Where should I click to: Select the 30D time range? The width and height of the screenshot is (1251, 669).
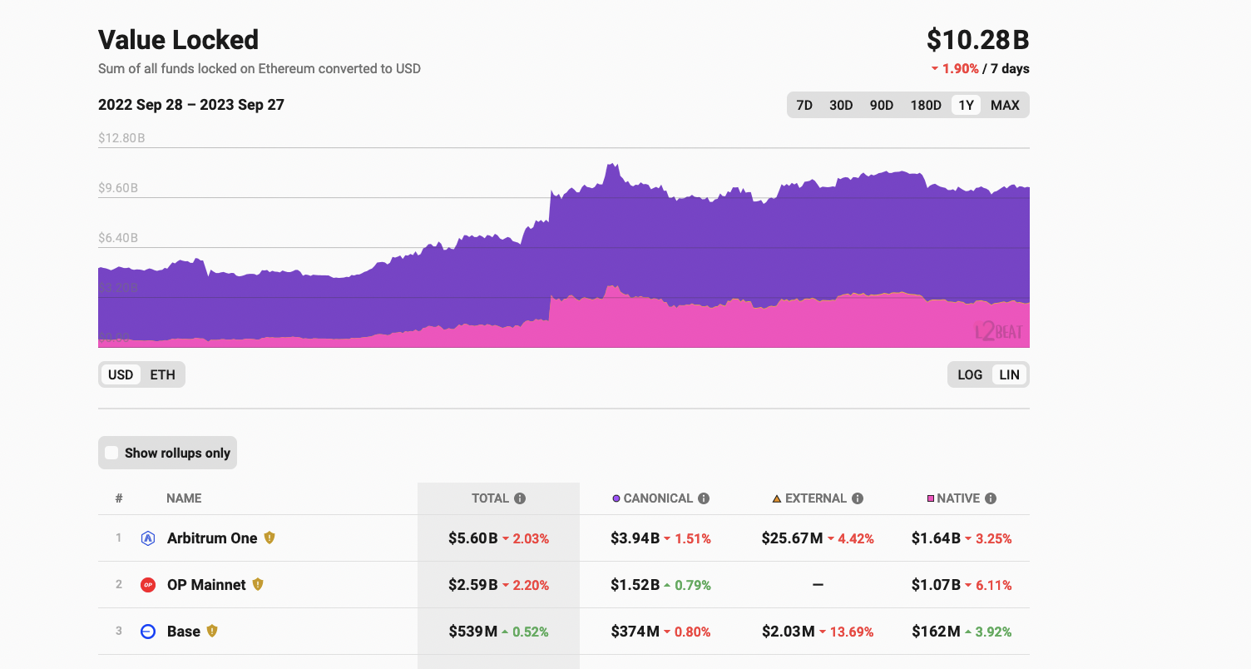click(x=841, y=105)
